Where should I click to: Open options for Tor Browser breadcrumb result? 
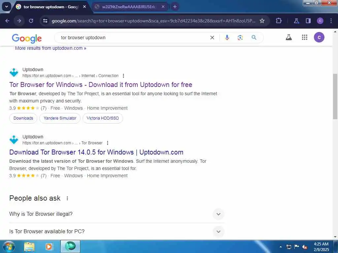(x=108, y=143)
